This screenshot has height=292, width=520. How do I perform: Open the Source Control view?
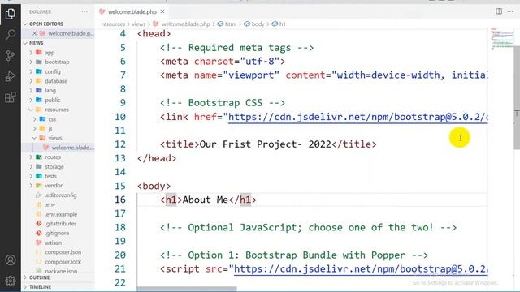point(11,55)
